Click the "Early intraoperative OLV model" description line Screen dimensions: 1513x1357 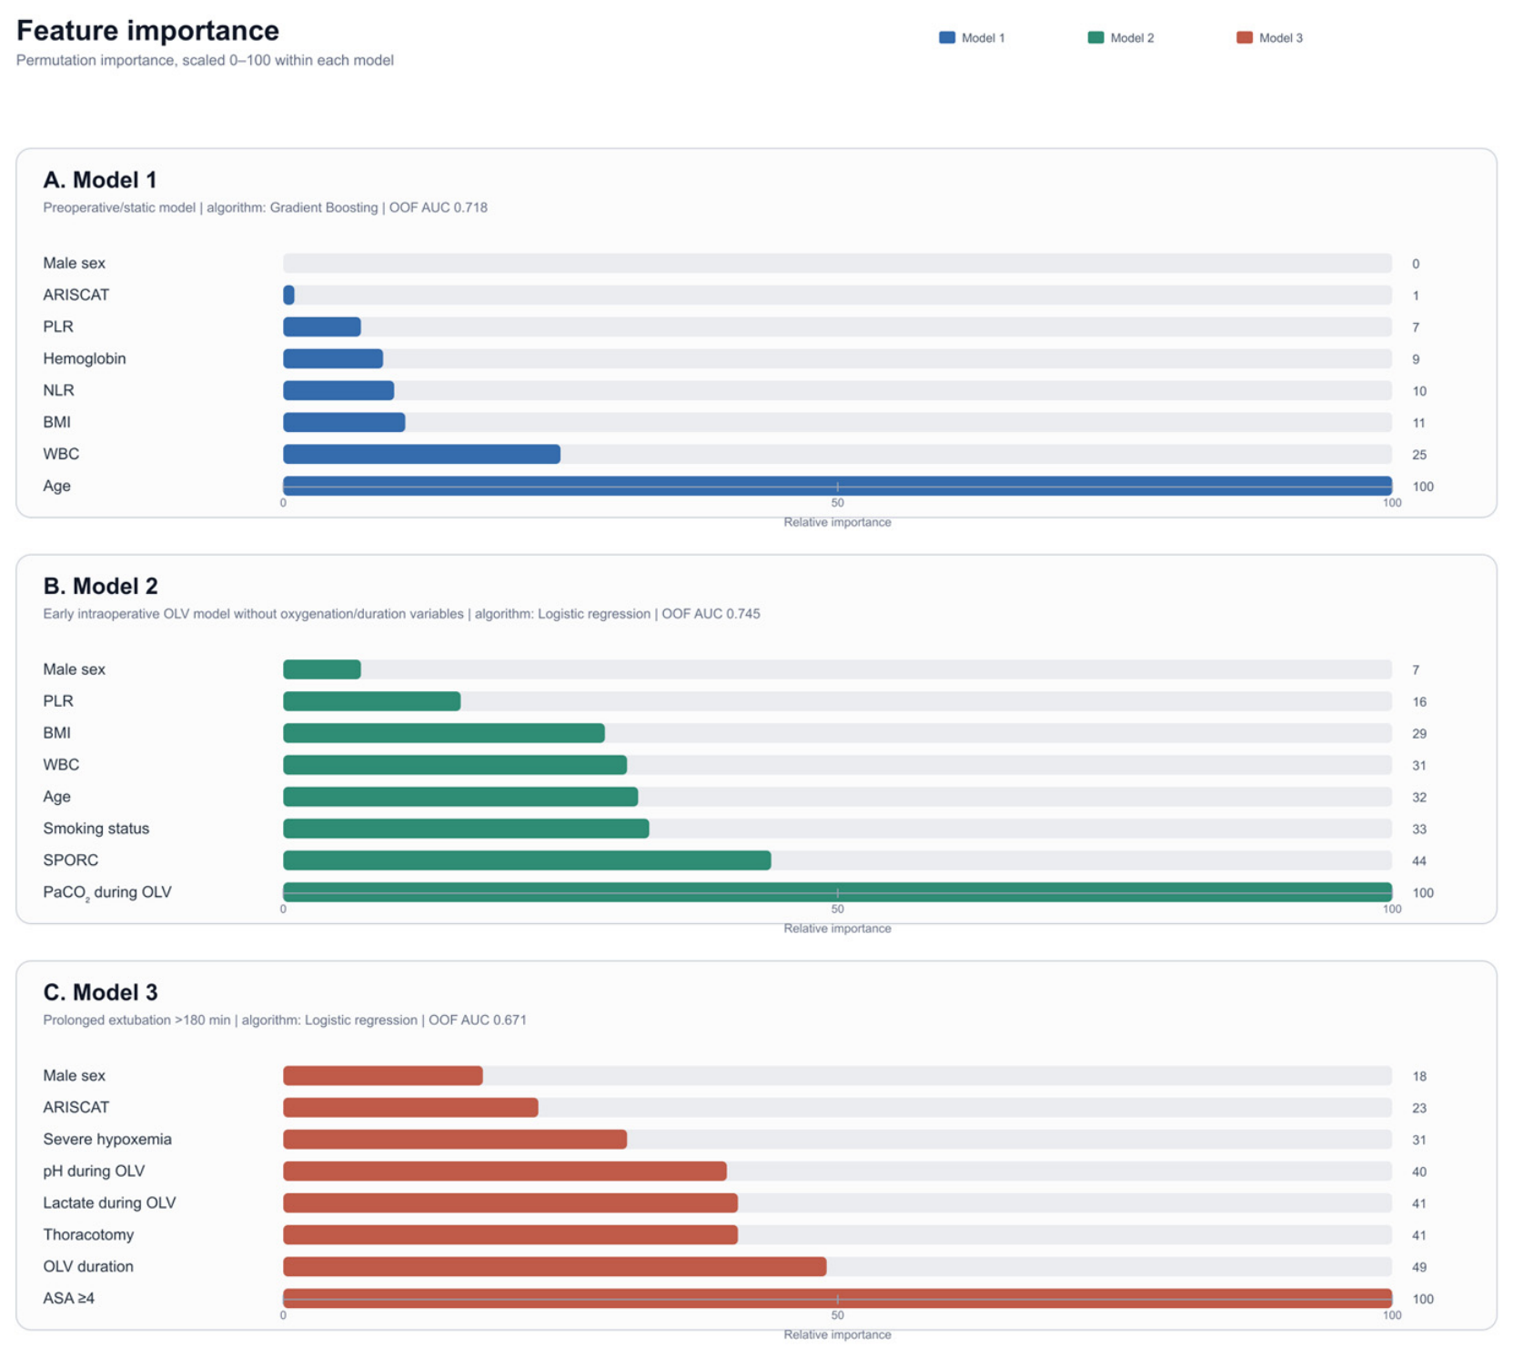click(x=401, y=614)
